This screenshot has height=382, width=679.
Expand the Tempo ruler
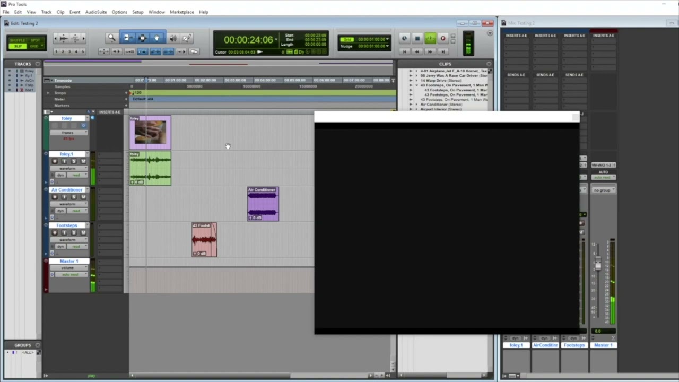coord(48,93)
